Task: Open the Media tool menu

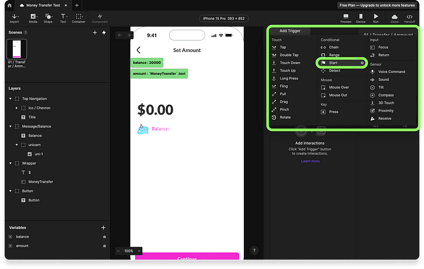Action: tap(33, 19)
